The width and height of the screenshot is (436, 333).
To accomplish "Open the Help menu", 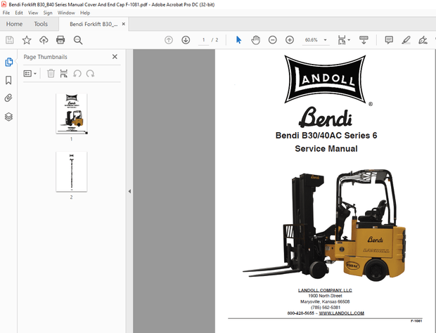I will point(85,13).
